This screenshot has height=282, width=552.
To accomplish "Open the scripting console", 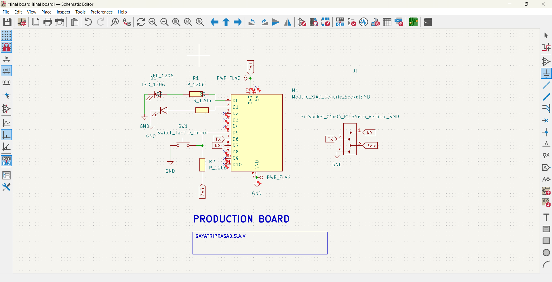I will (x=428, y=22).
